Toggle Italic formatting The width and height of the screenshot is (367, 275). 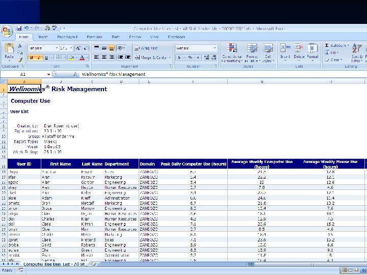(39, 58)
